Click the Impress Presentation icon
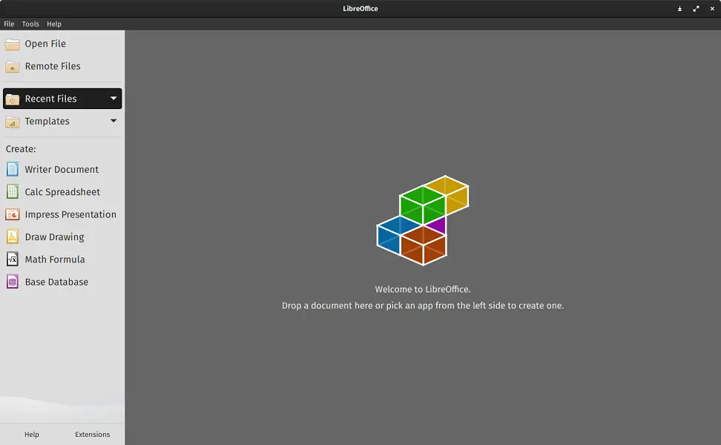721x445 pixels. [x=13, y=214]
